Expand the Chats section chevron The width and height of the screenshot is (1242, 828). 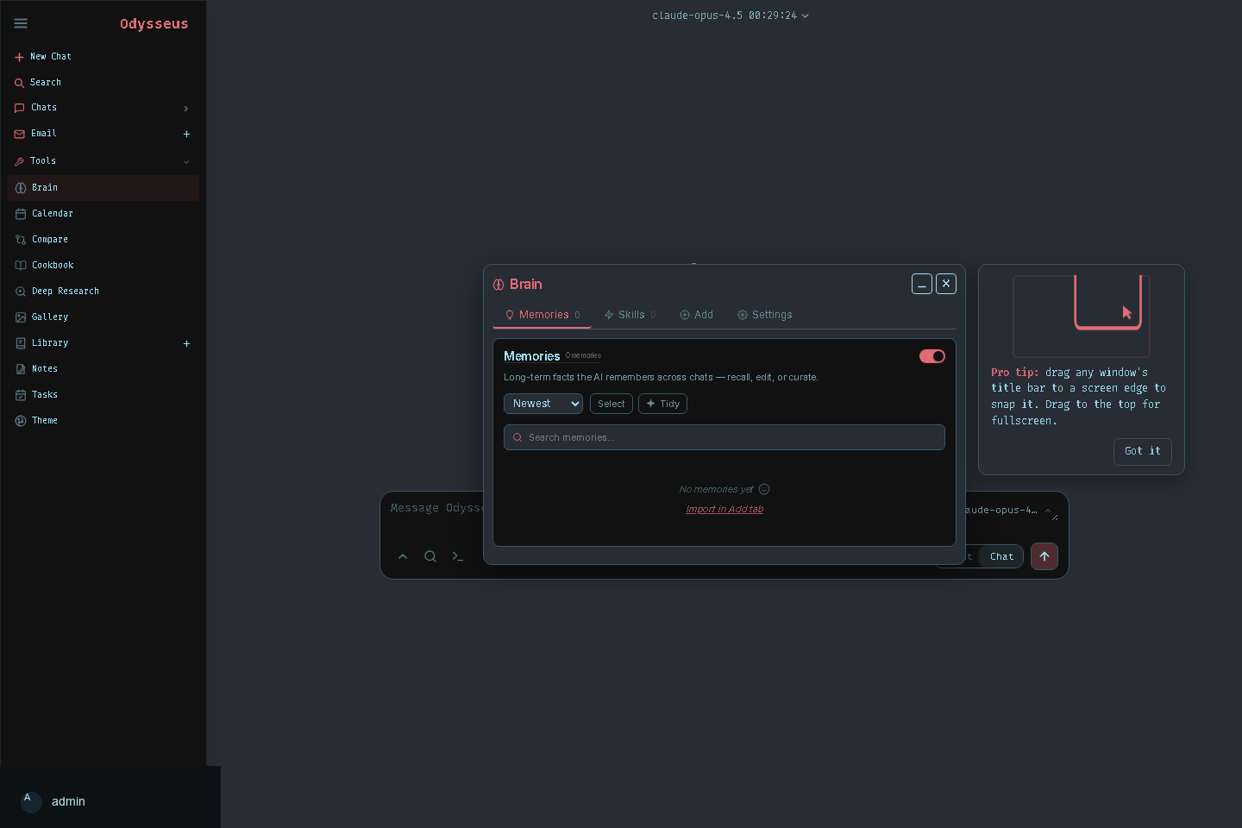click(186, 108)
